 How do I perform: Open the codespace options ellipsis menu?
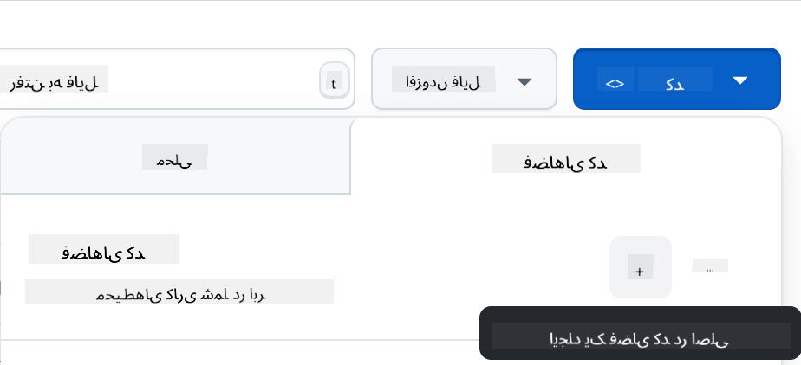click(x=710, y=267)
